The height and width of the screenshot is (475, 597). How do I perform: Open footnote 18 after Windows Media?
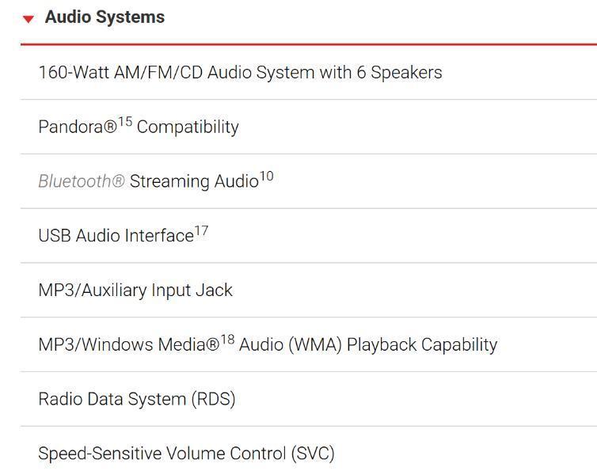point(227,340)
